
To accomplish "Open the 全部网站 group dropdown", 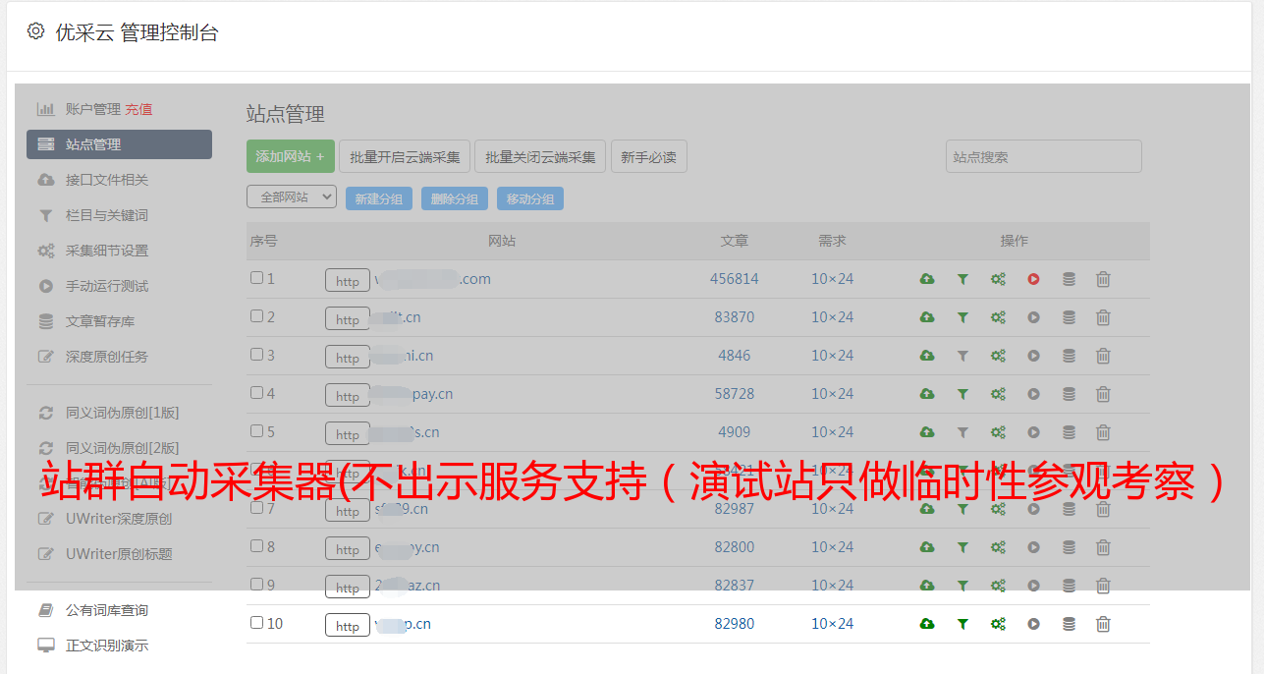I will click(x=292, y=197).
